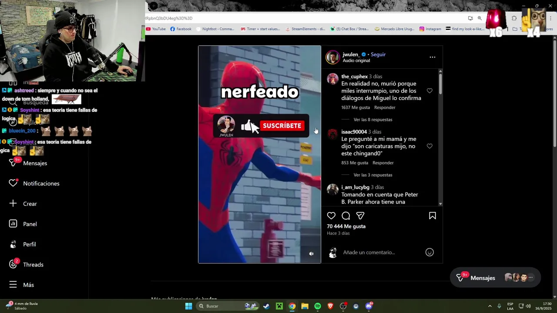The width and height of the screenshot is (557, 313).
Task: Open OBS Studio from the taskbar
Action: point(343,306)
